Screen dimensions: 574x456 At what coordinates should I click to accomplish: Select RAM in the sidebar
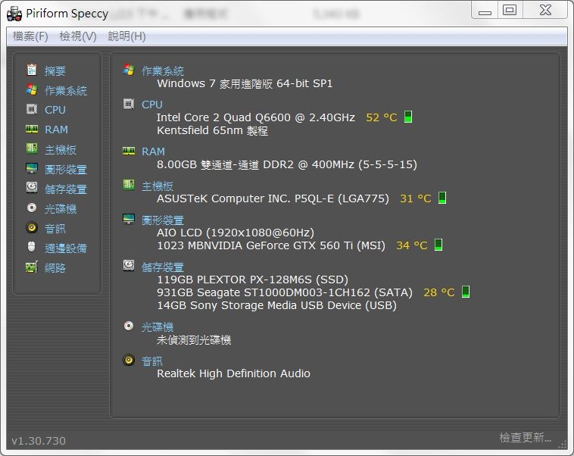pos(56,130)
